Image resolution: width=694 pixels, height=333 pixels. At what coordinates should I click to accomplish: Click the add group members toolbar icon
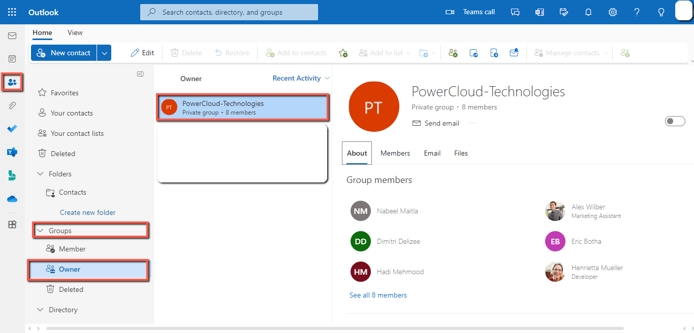[x=453, y=53]
